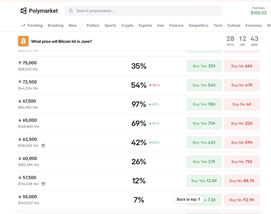Screen dimensions: 271x214
Task: Open the Portfolio $100.02 balance
Action: point(259,11)
